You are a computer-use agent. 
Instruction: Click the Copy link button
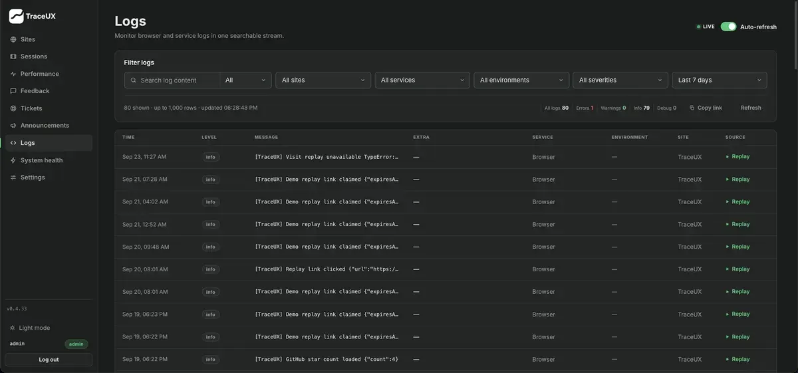tap(706, 108)
